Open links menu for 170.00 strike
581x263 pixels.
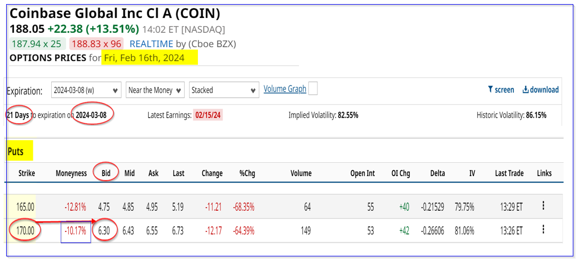pos(543,230)
